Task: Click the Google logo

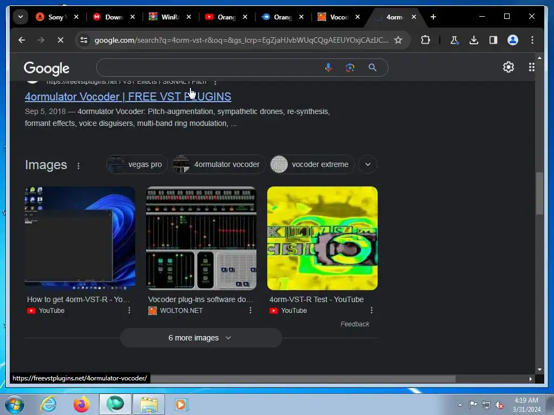Action: point(47,68)
